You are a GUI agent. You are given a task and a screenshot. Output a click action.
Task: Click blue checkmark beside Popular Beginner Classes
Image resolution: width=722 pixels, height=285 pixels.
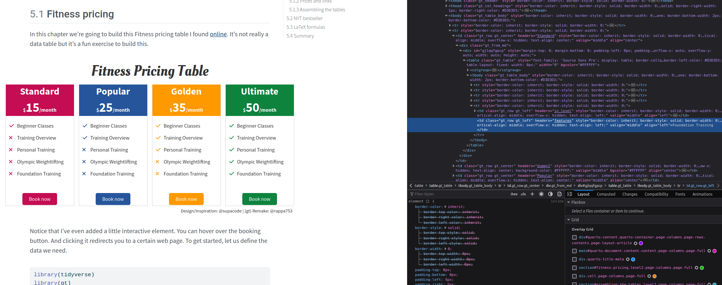pyautogui.click(x=85, y=126)
